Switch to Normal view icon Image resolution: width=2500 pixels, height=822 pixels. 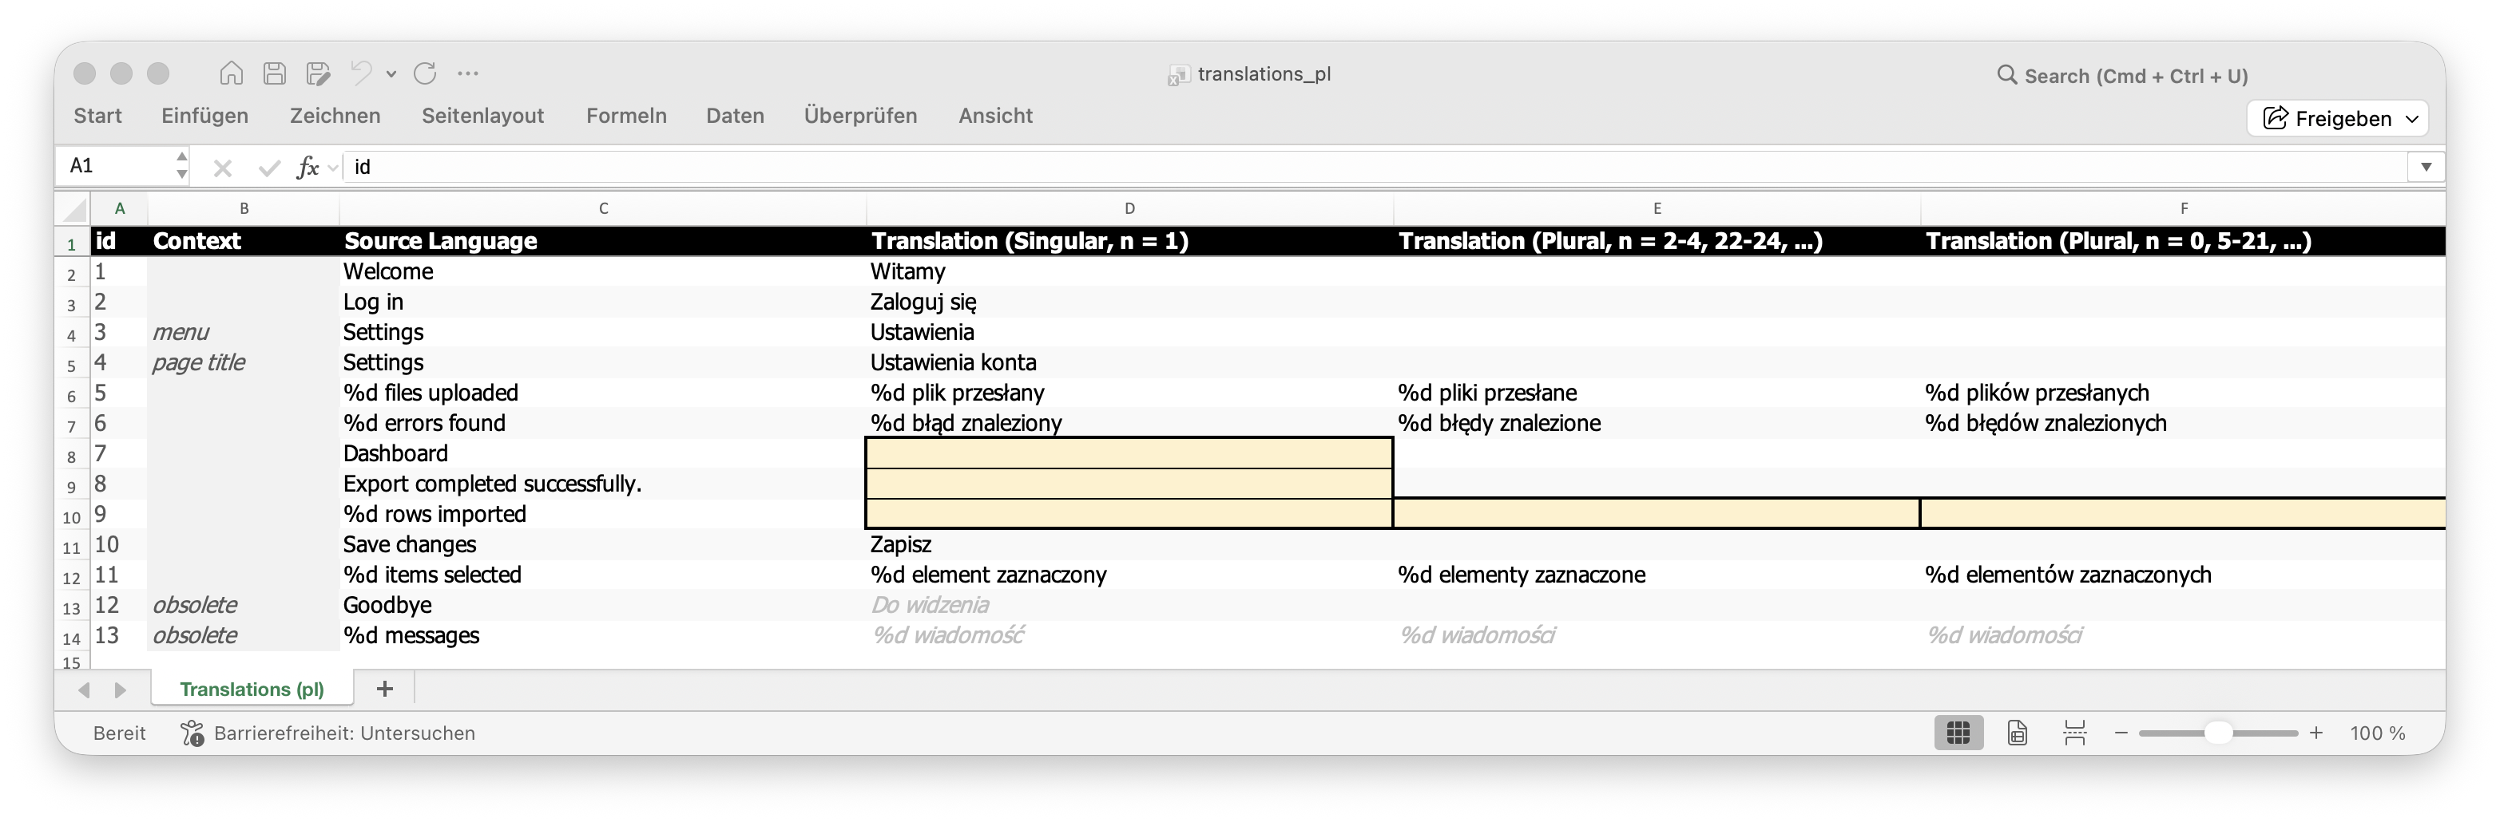click(x=1958, y=733)
